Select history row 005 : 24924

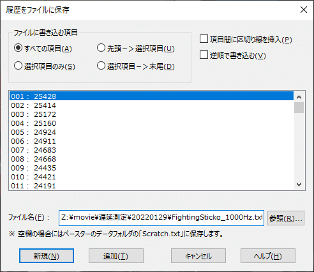[151, 132]
